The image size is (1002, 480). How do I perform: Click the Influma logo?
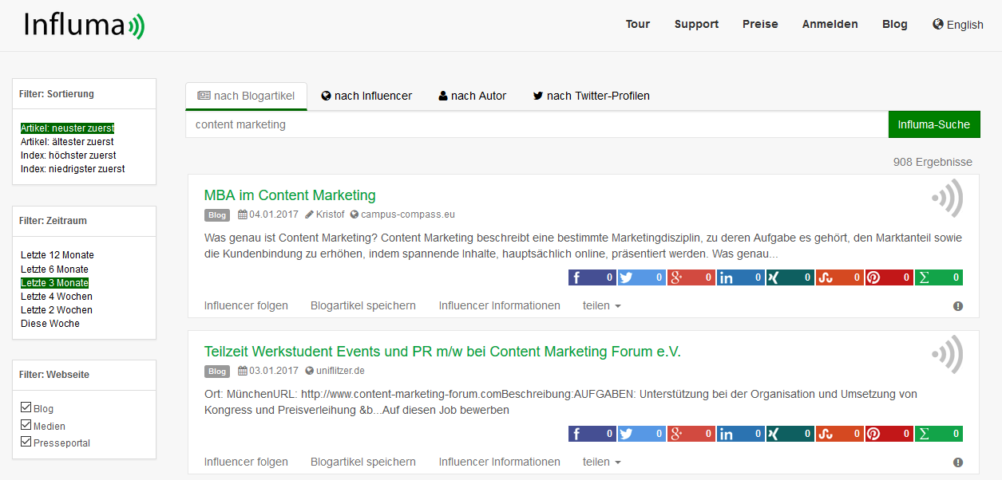(84, 26)
